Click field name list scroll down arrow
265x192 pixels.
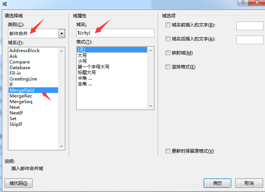pos(62,147)
